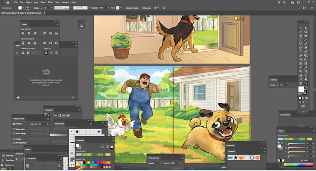
Task: Click the Preferences button
Action: pos(146,8)
